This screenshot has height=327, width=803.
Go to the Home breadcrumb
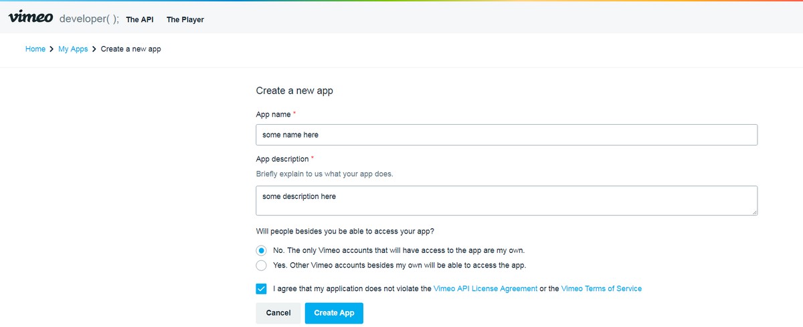[x=35, y=49]
